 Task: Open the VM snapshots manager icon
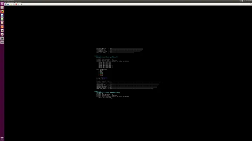pyautogui.click(x=22, y=4)
